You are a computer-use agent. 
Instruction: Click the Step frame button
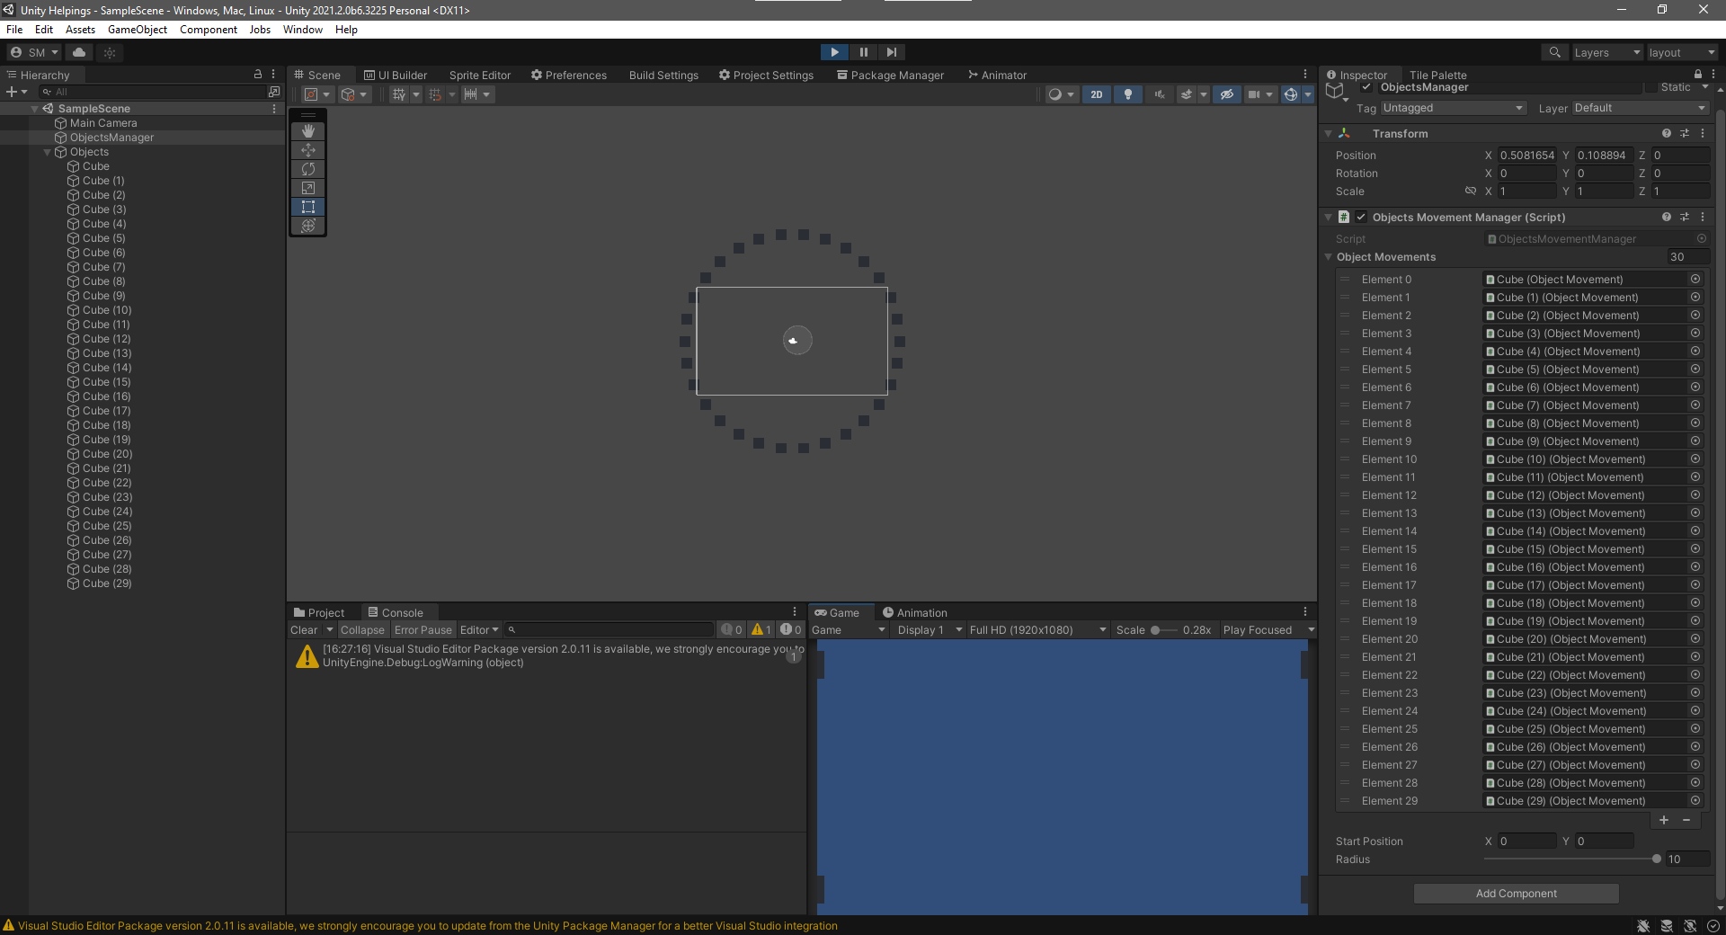[x=891, y=52]
